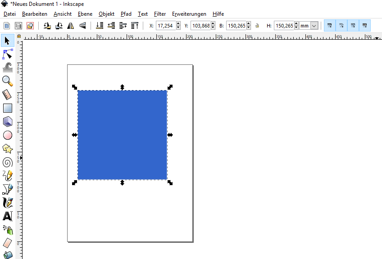This screenshot has height=259, width=382.
Task: Select all objects toolbar icon
Action: coord(7,26)
